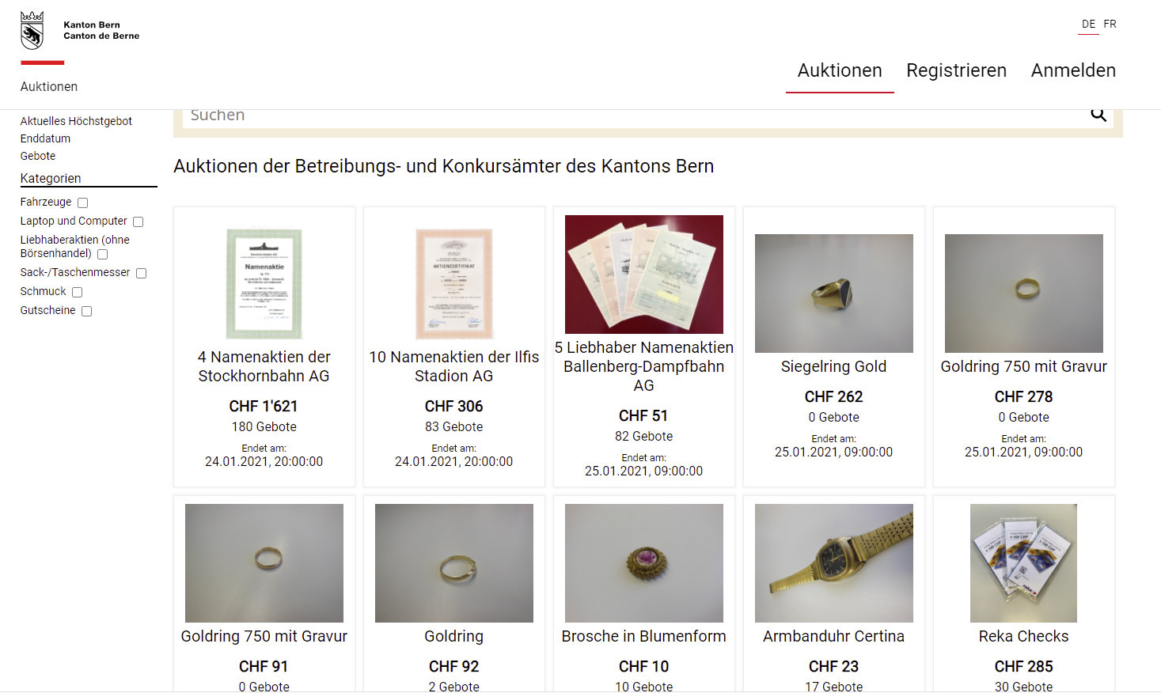Check the Schmuck category filter
This screenshot has width=1161, height=693.
point(77,293)
